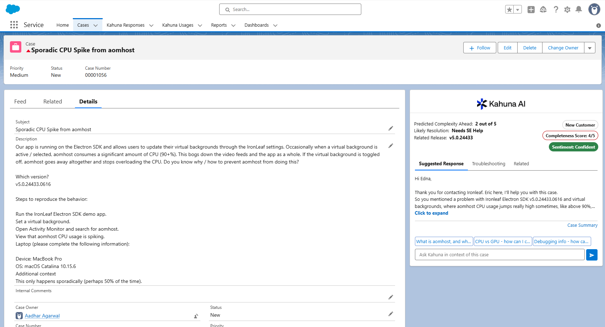Click the Delete case button

tap(530, 48)
